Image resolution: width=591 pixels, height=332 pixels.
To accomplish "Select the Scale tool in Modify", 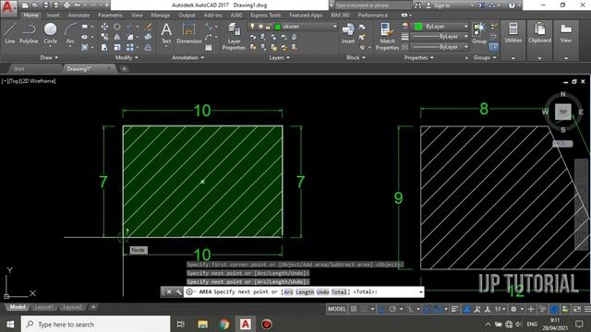I will tap(117, 47).
